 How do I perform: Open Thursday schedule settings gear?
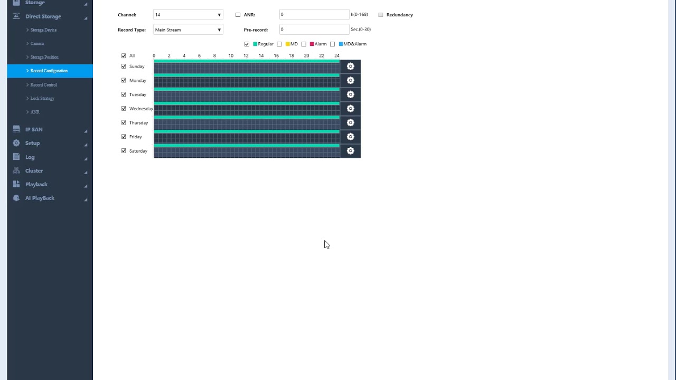point(350,122)
